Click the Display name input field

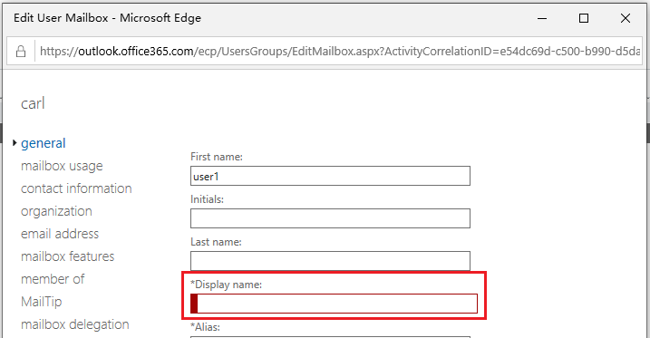pos(335,304)
